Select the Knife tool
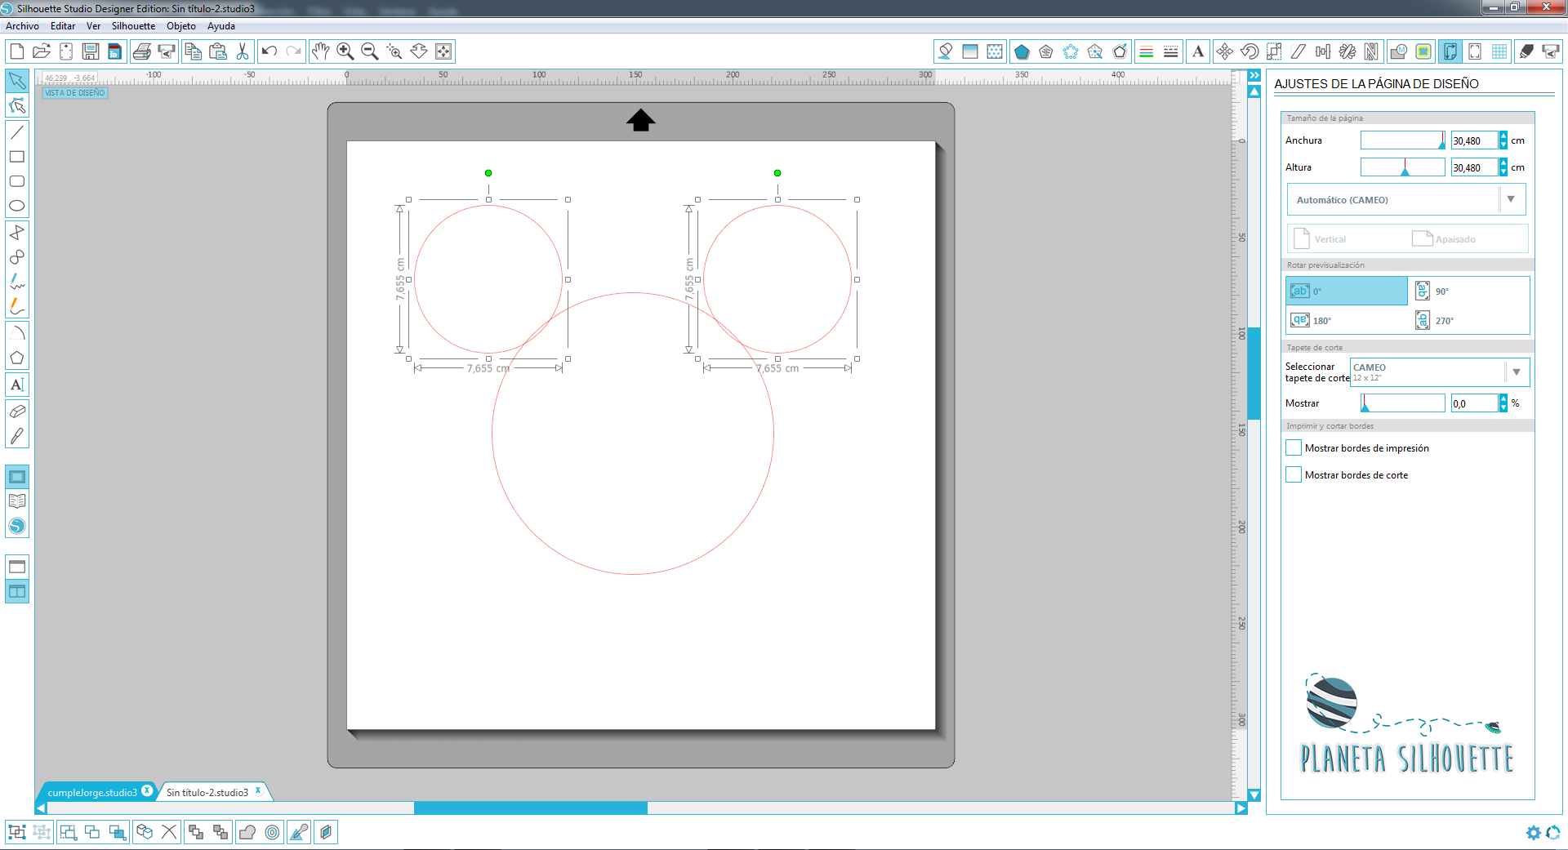The height and width of the screenshot is (850, 1568). 16,436
